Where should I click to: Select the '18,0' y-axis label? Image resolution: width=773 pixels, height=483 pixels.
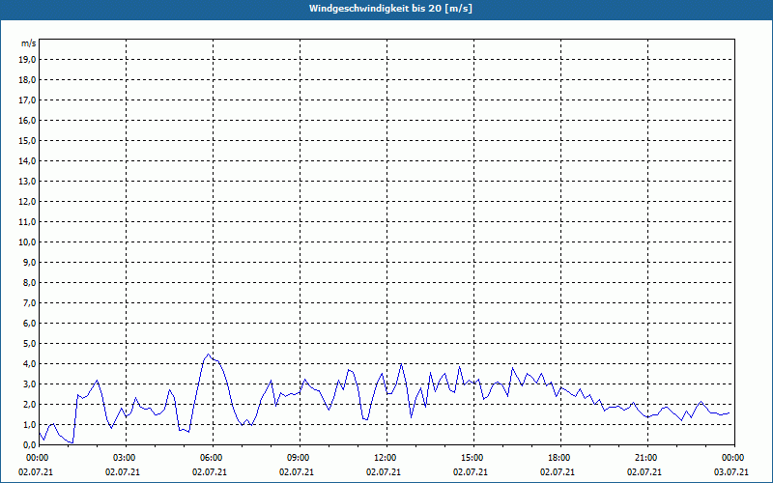coord(27,80)
